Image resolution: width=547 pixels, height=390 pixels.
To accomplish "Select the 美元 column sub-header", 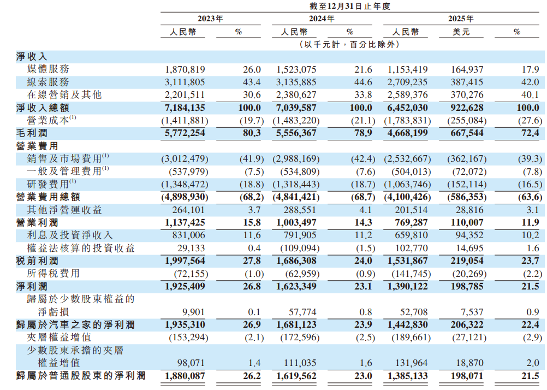I will click(x=461, y=32).
